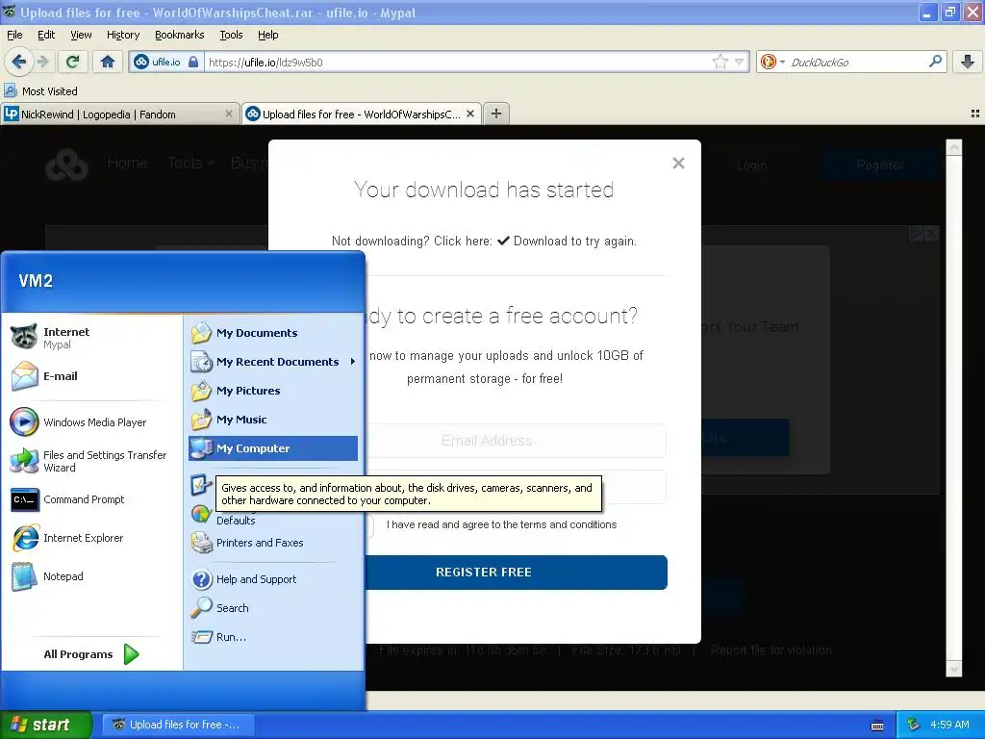Viewport: 985px width, 739px height.
Task: Click the Register button on ufile page
Action: (880, 166)
